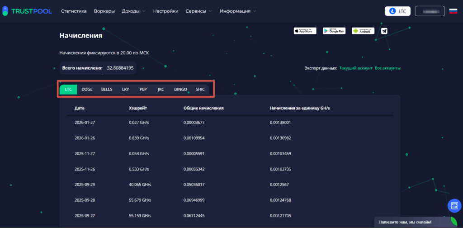
Task: Click the date 2025-09-29
Action: tap(85, 185)
